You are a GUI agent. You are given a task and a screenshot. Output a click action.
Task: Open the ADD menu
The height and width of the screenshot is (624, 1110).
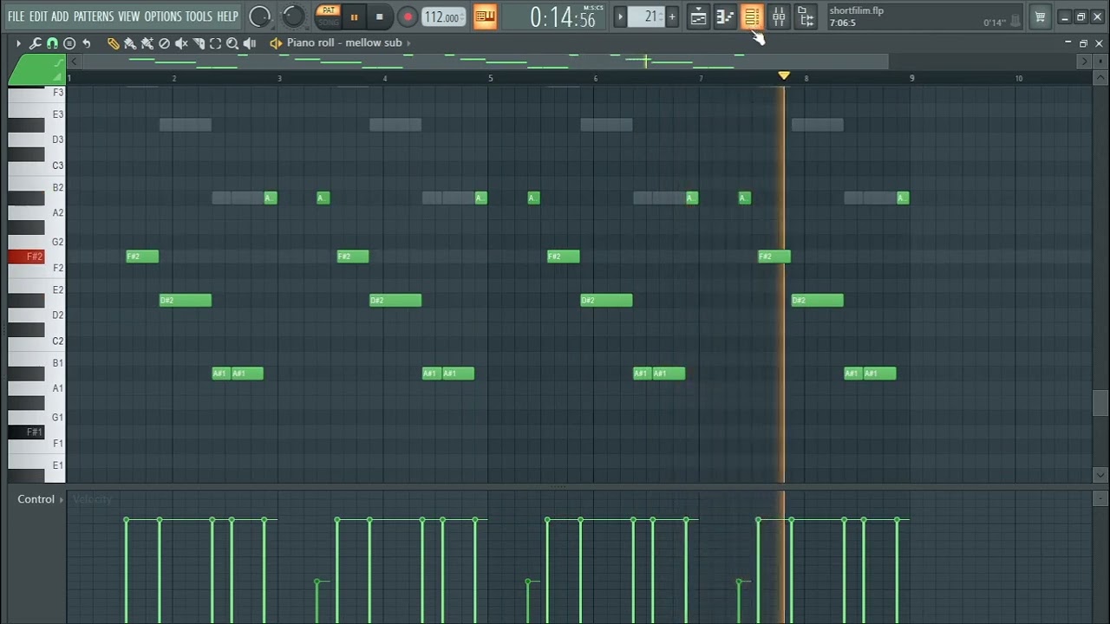point(60,16)
